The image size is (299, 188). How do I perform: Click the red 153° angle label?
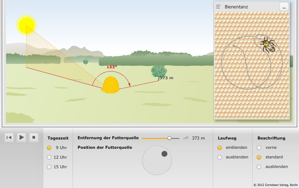[x=112, y=67]
